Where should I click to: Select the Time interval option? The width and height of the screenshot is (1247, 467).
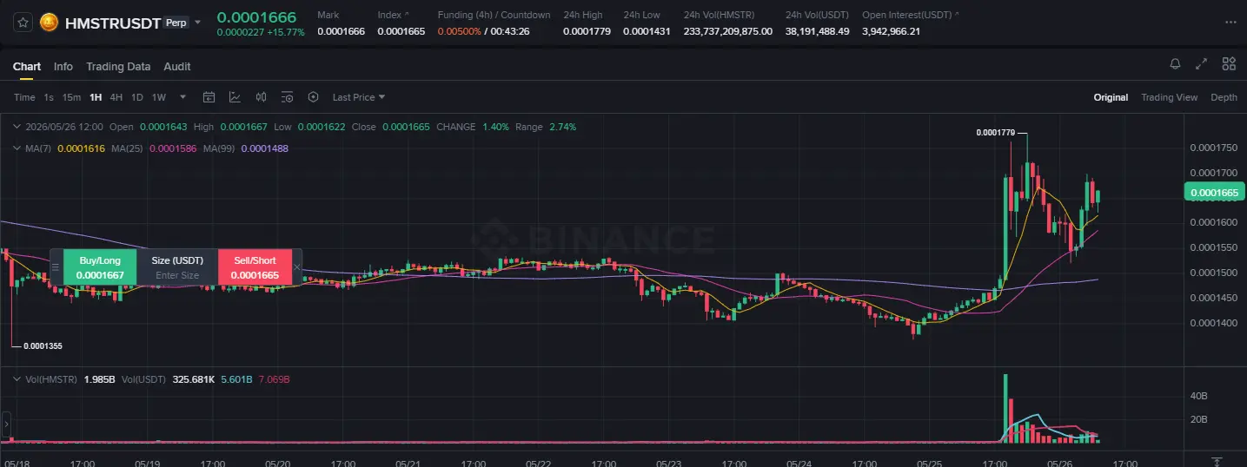click(x=24, y=97)
